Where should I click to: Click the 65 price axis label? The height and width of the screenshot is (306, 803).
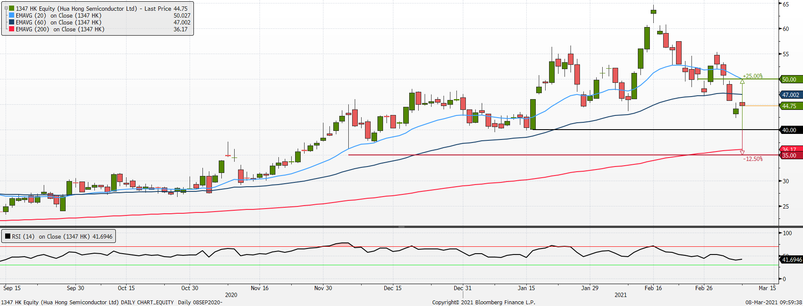786,4
